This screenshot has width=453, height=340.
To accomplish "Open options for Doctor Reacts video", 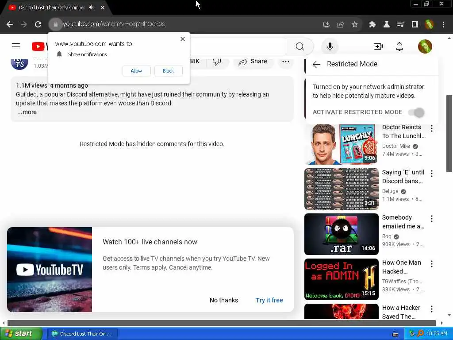I will click(x=432, y=128).
